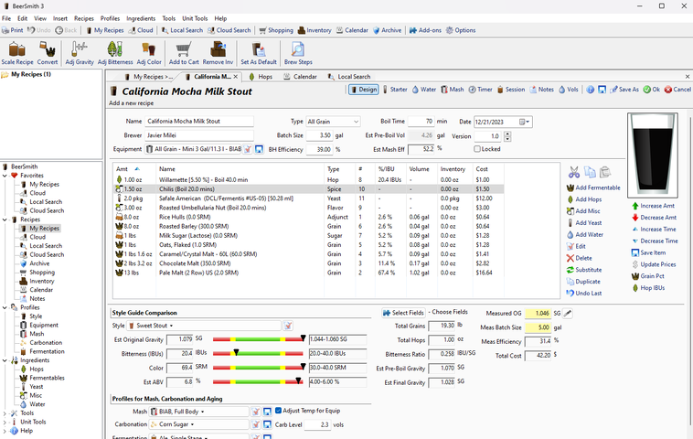Viewport: 693px width, 439px height.
Task: Click the hydrometer icon next to Measured OG
Action: coord(568,313)
